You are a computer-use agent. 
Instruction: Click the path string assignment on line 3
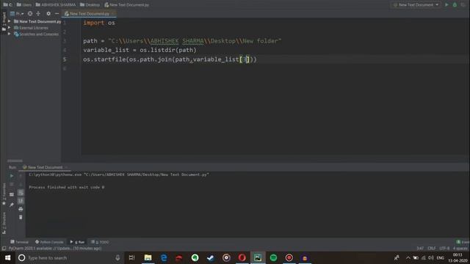point(182,41)
